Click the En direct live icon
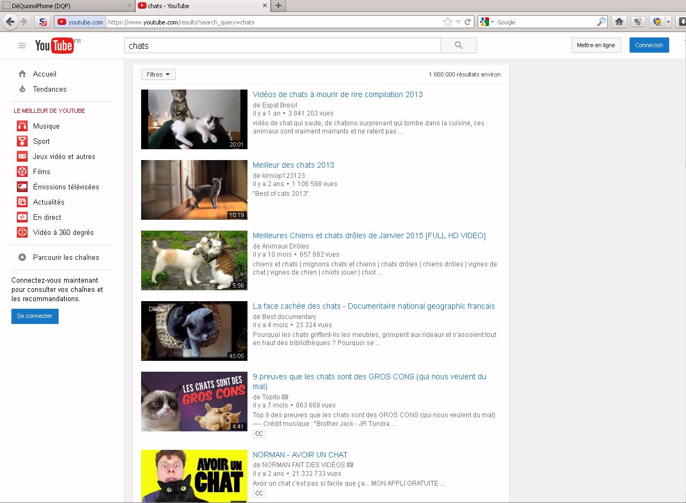This screenshot has height=503, width=686. point(22,217)
